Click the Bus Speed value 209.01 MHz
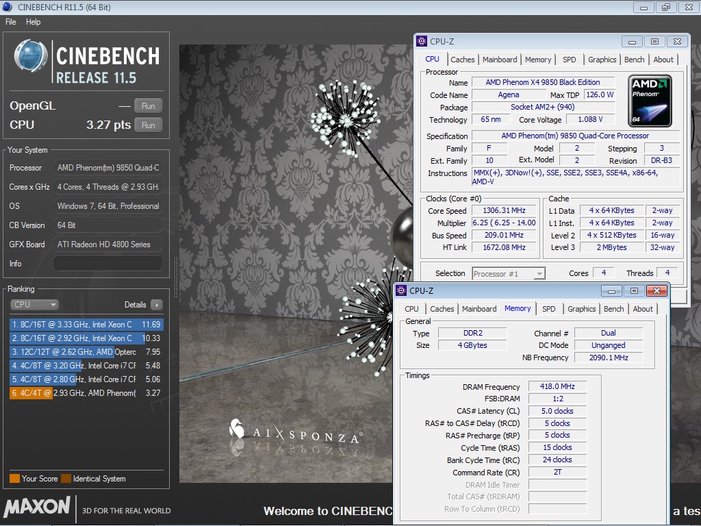 (505, 235)
